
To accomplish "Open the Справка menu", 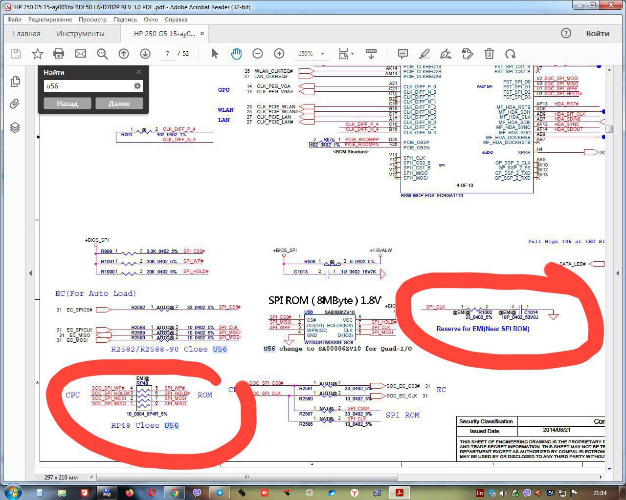I will click(176, 20).
